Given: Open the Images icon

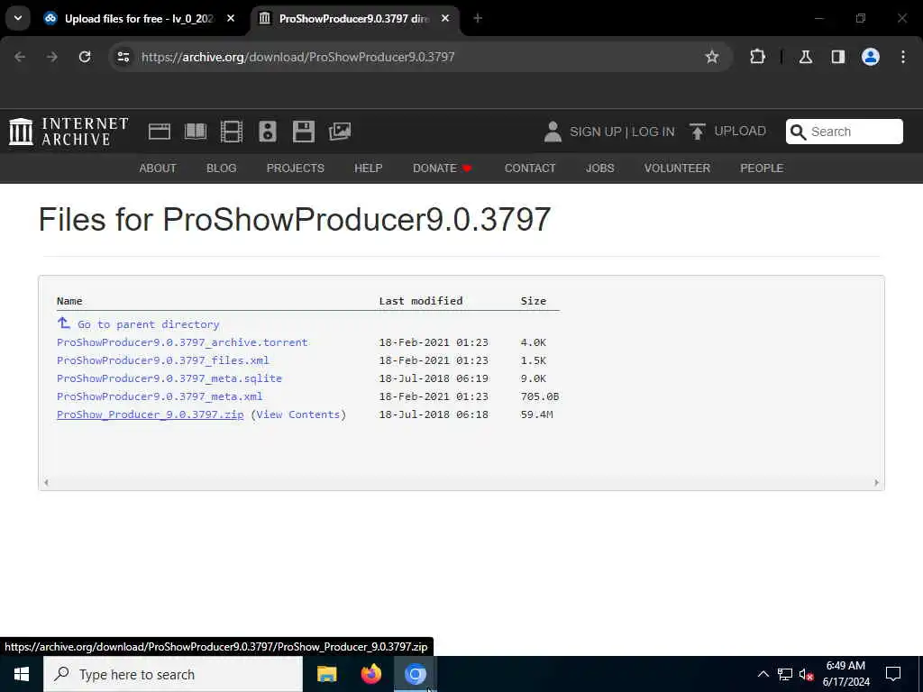Looking at the screenshot, I should [340, 132].
